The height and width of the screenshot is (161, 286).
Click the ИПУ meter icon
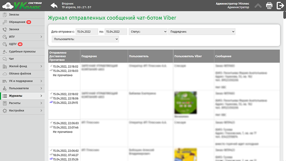pos(5,37)
